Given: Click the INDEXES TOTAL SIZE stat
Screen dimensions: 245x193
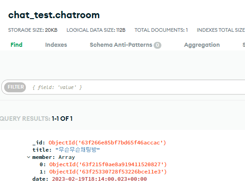Looking at the screenshot, I should point(221,30).
